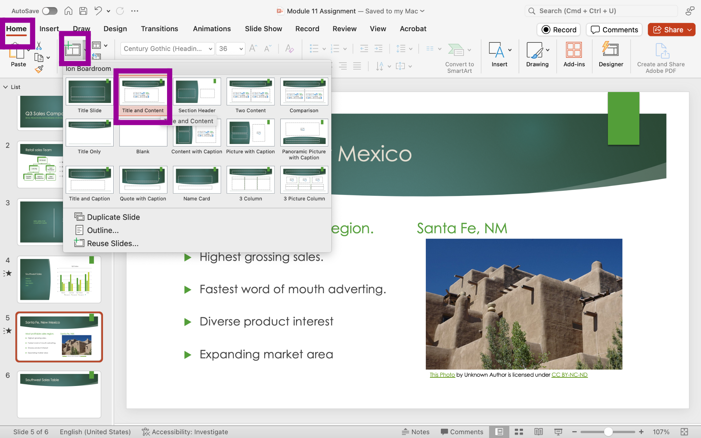The width and height of the screenshot is (701, 438).
Task: Open the Animations tab
Action: click(212, 29)
